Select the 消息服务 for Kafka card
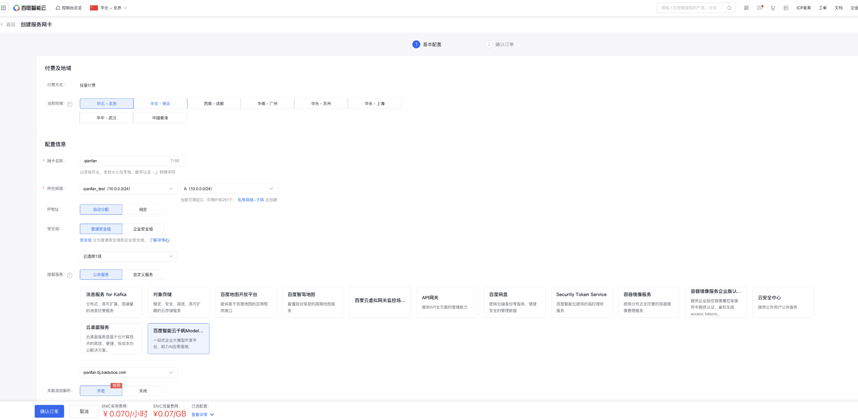This screenshot has height=420, width=858. 111,302
